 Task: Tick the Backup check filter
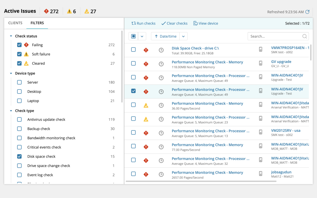(x=19, y=129)
